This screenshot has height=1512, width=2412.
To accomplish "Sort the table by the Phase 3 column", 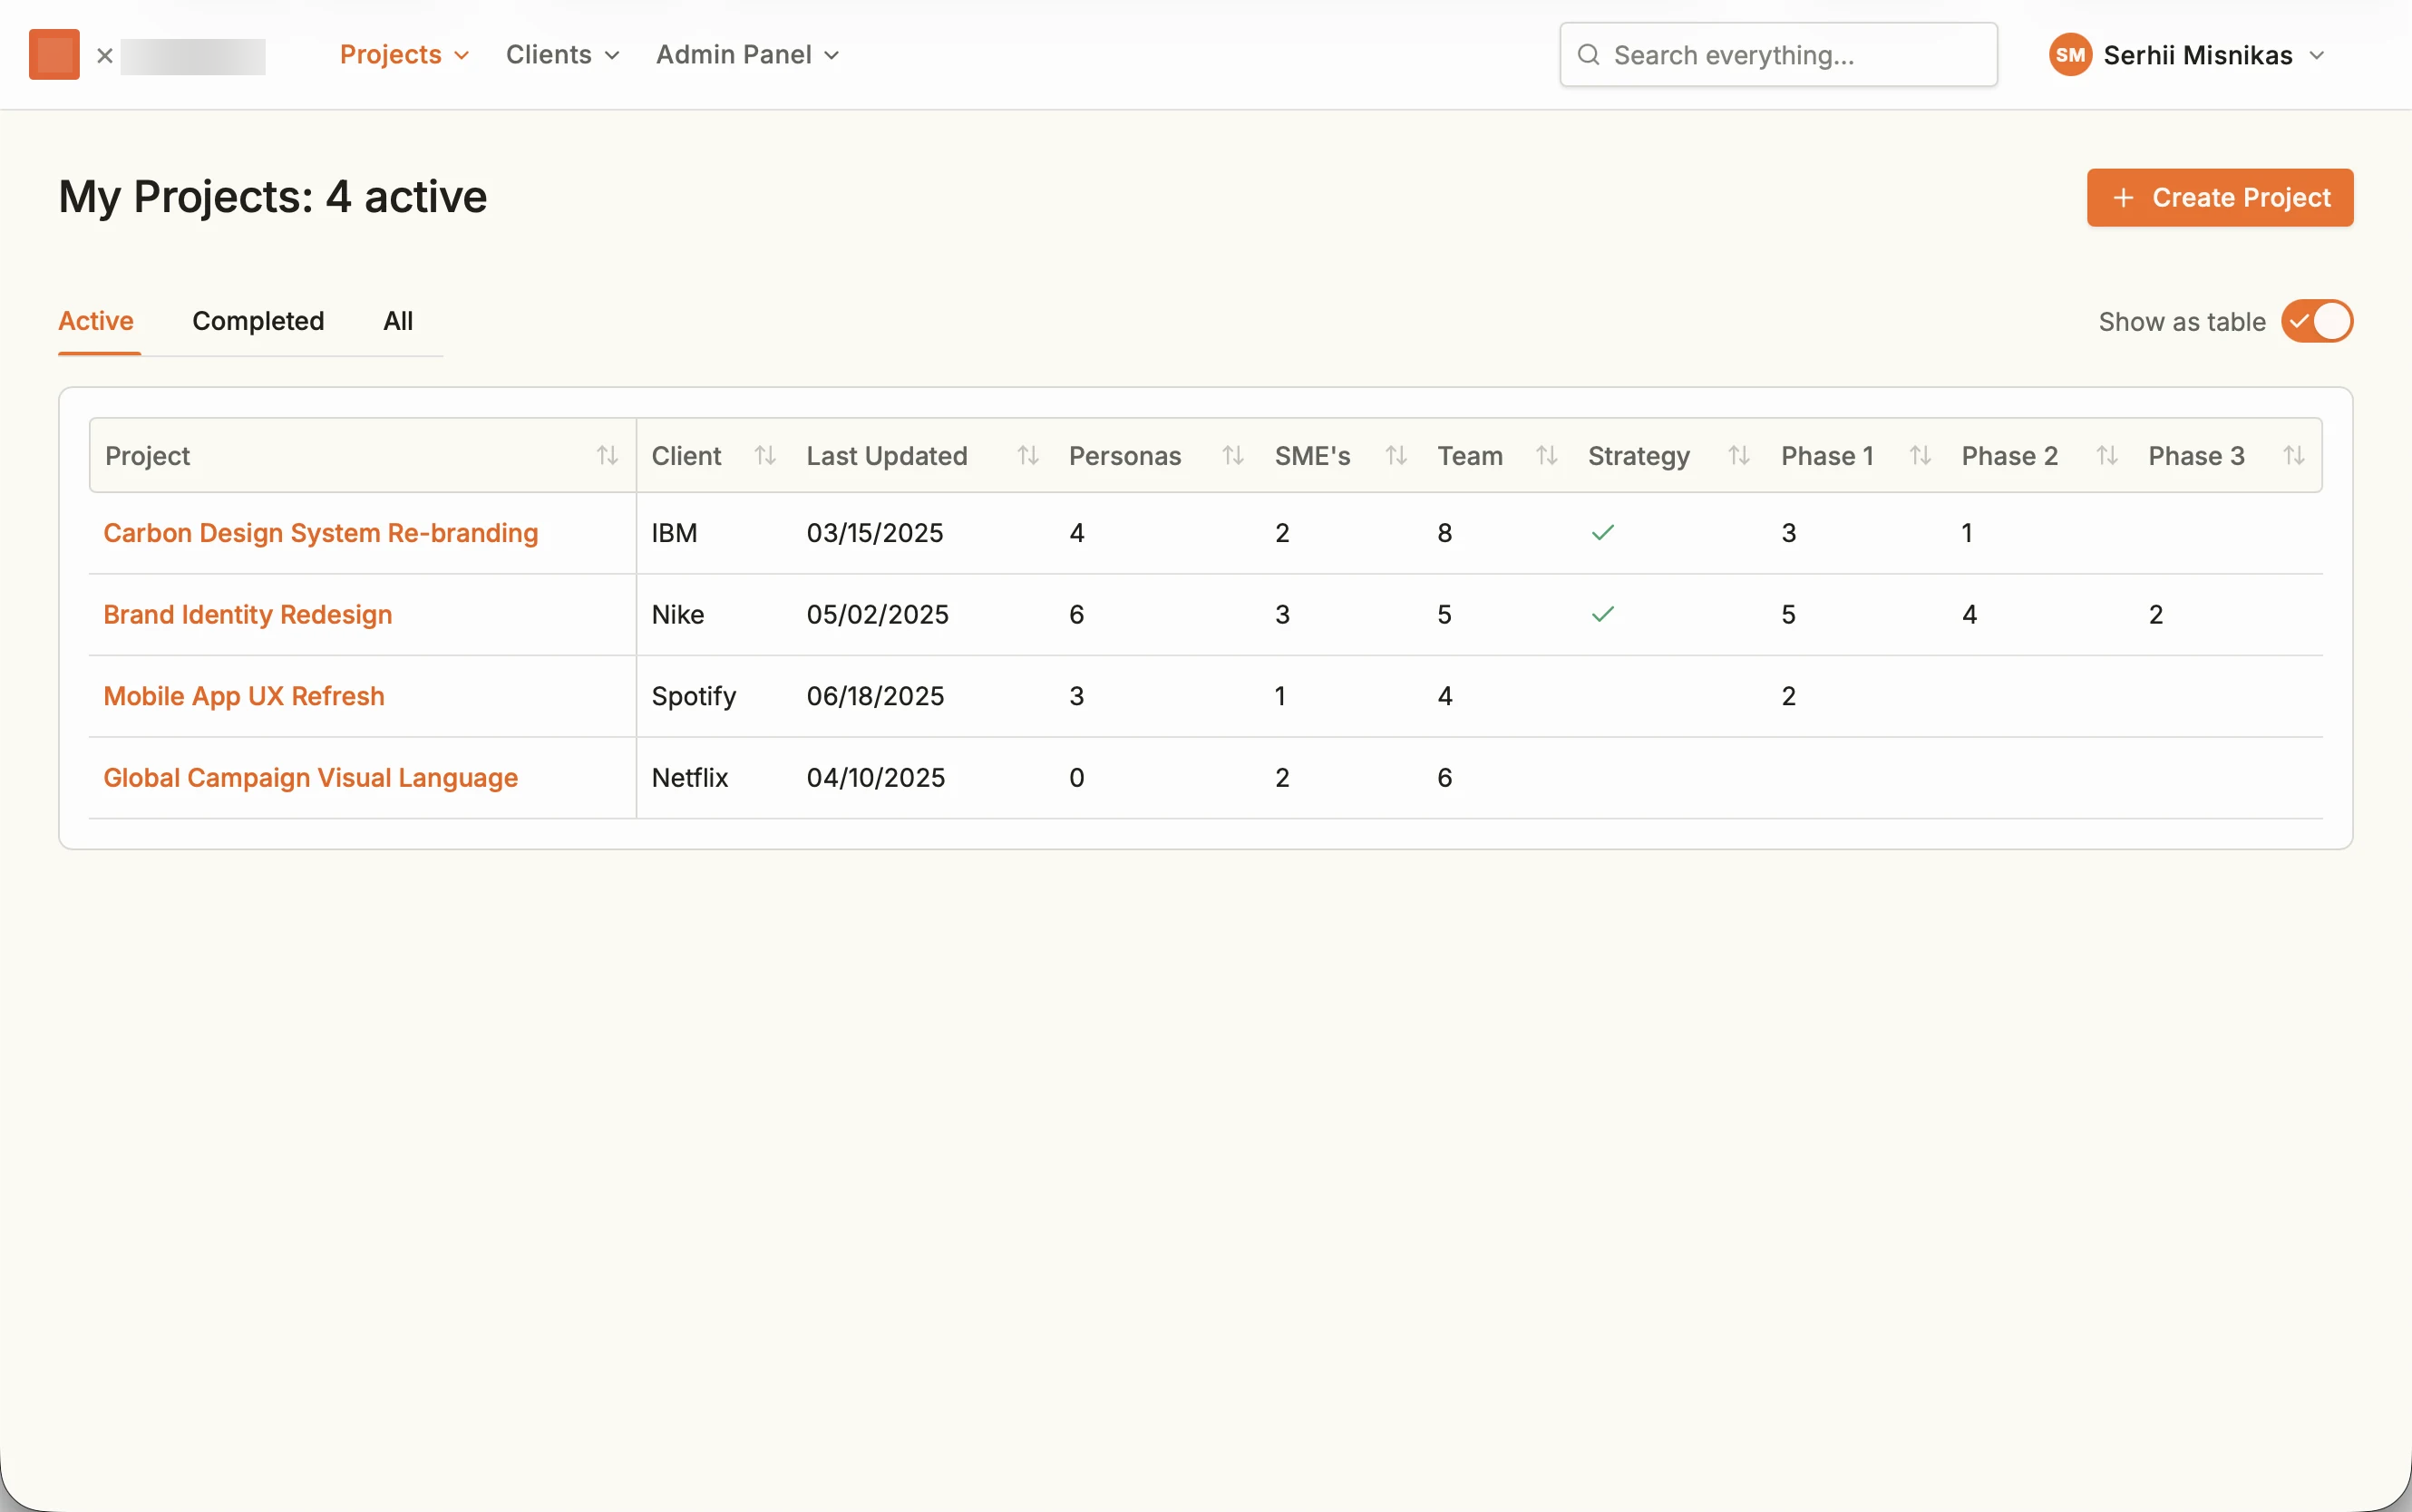I will [x=2294, y=456].
